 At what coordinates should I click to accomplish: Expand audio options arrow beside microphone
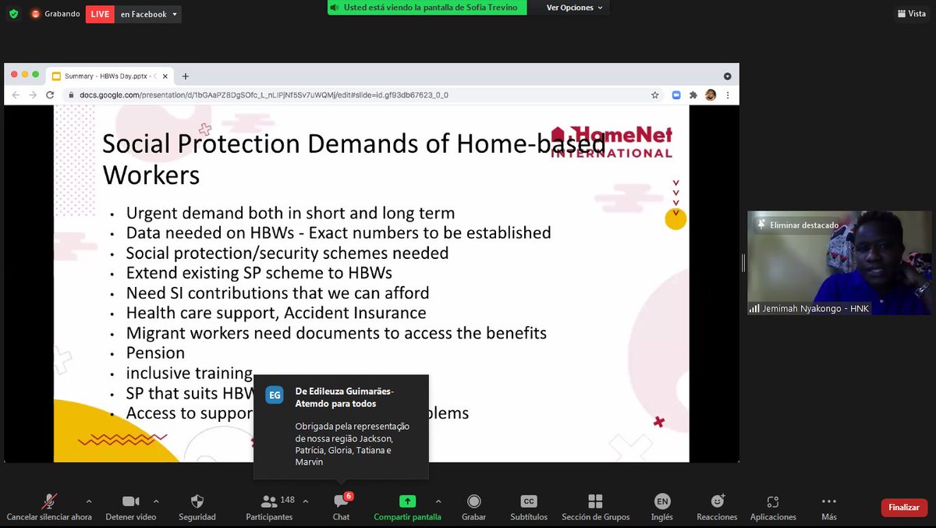point(88,501)
